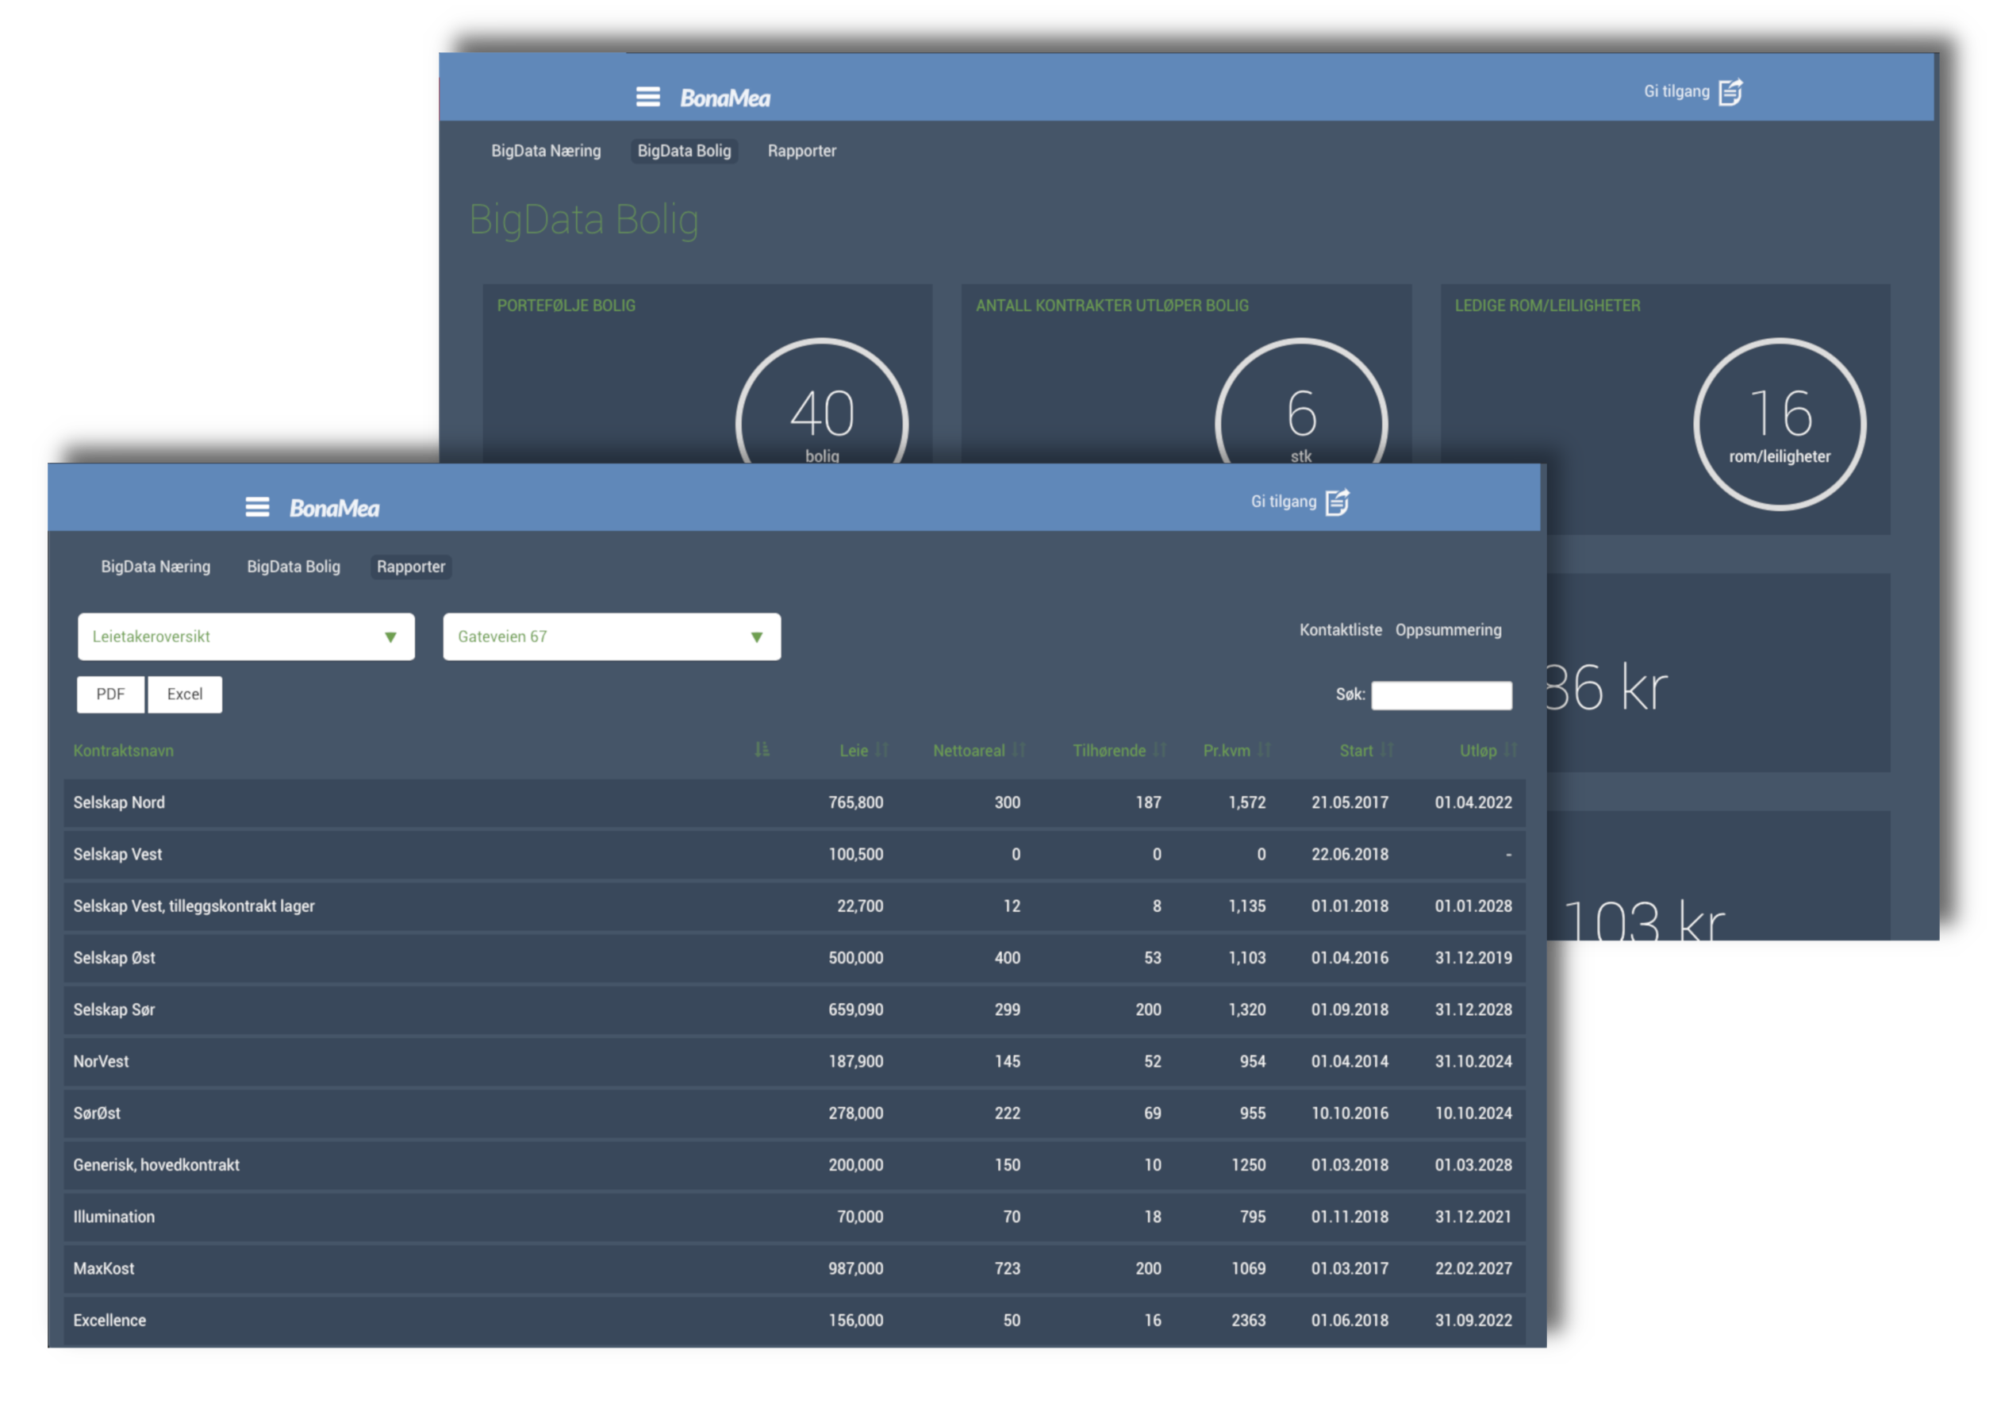The height and width of the screenshot is (1423, 1993).
Task: Sort table by Kontraktsnavn sort icon
Action: click(x=762, y=750)
